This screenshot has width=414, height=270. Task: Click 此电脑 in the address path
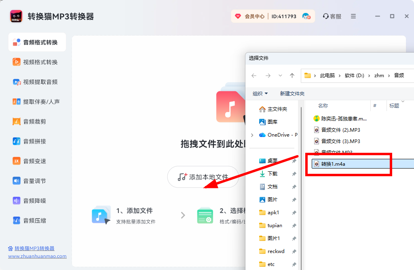(x=327, y=76)
